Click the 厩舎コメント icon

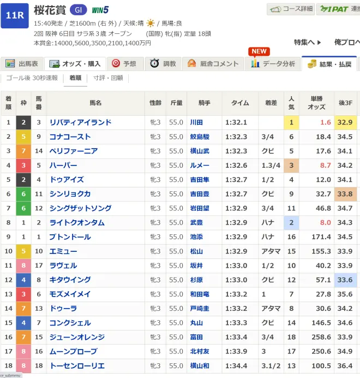pos(191,64)
